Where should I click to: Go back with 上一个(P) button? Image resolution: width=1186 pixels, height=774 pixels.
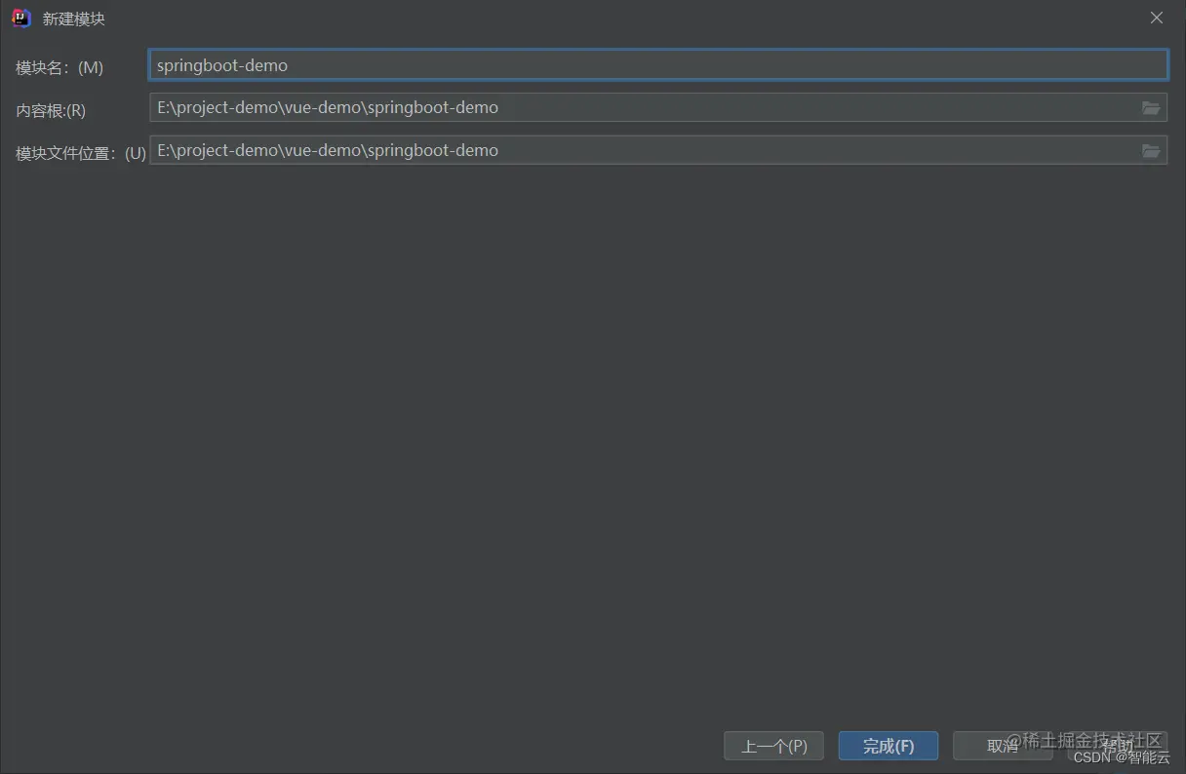click(773, 746)
